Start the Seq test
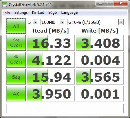Viewport: 130px width, 118px height. pyautogui.click(x=16, y=77)
